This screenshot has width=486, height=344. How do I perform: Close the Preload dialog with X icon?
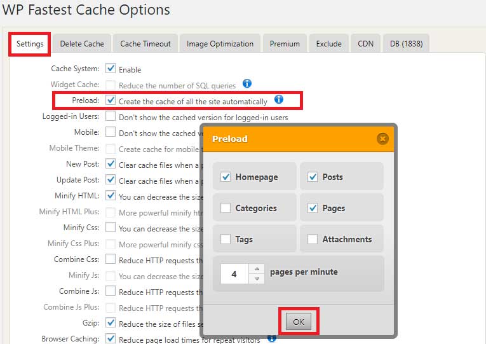(382, 139)
